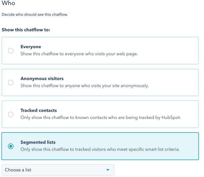Expand the dropdown using the caret arrow

click(x=108, y=170)
